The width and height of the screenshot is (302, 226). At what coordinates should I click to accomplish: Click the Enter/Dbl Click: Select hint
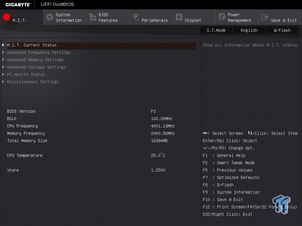(230, 140)
